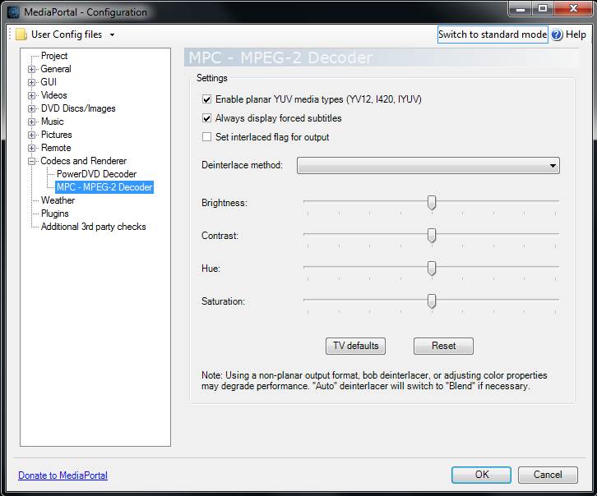597x496 pixels.
Task: Expand the GUI tree node
Action: (31, 82)
